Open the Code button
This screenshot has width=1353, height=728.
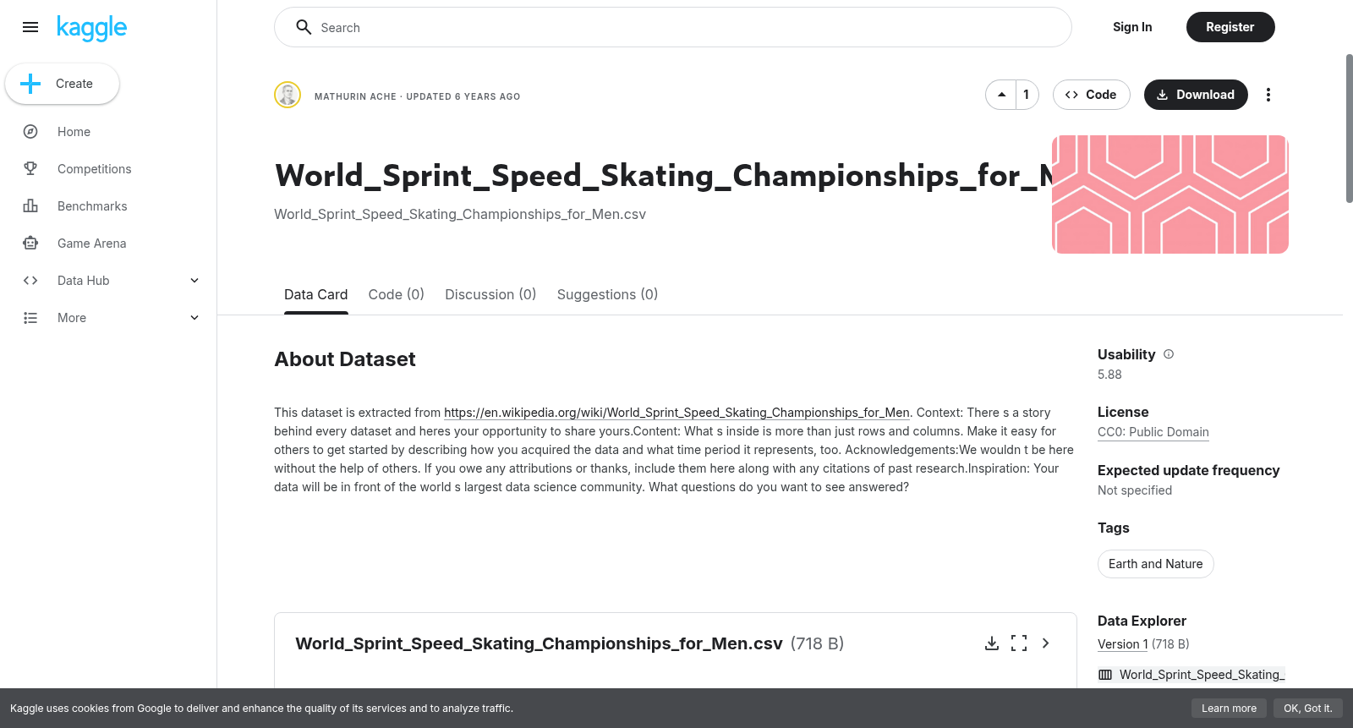pos(1092,95)
